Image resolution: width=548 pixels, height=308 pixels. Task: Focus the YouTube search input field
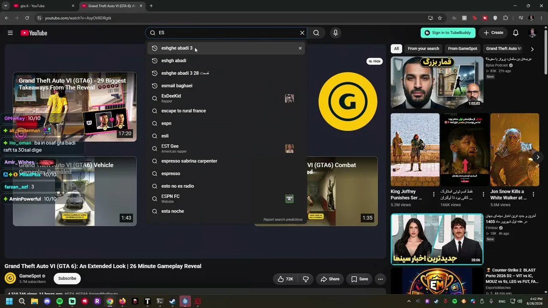226,33
